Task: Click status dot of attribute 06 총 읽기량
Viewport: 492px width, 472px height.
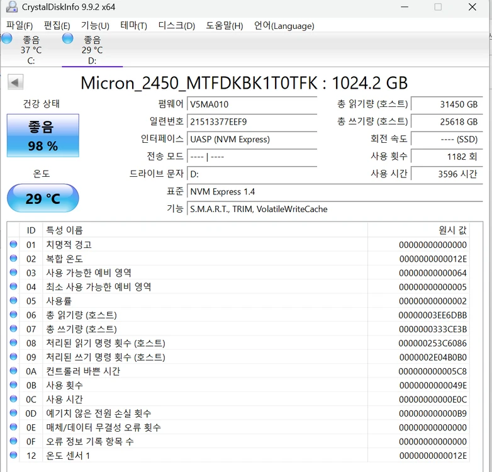Action: point(13,315)
